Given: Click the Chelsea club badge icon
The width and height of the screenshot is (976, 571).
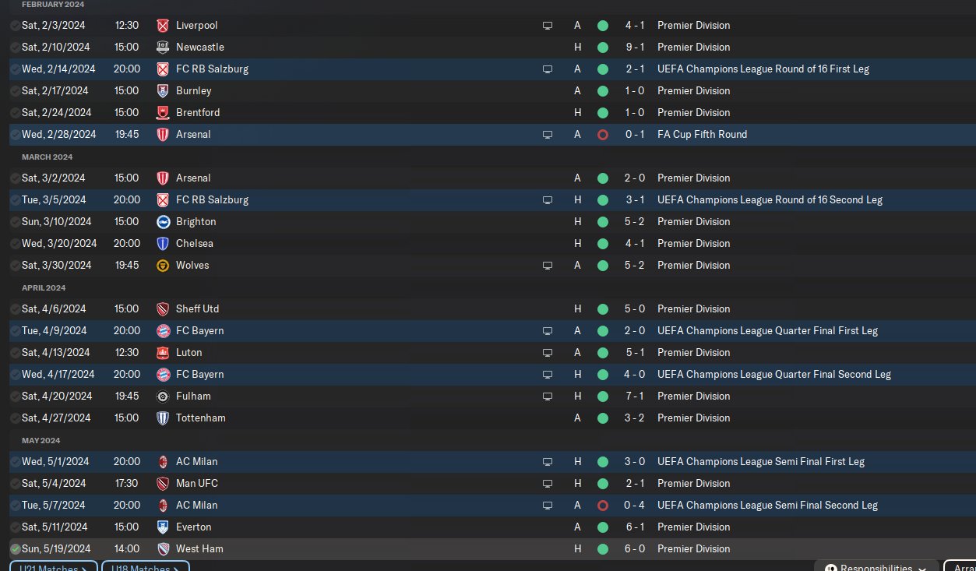Looking at the screenshot, I should point(163,244).
